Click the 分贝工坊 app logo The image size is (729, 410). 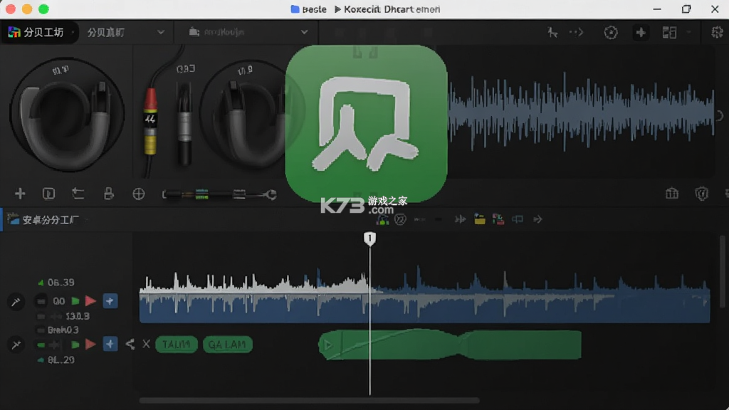(x=14, y=32)
